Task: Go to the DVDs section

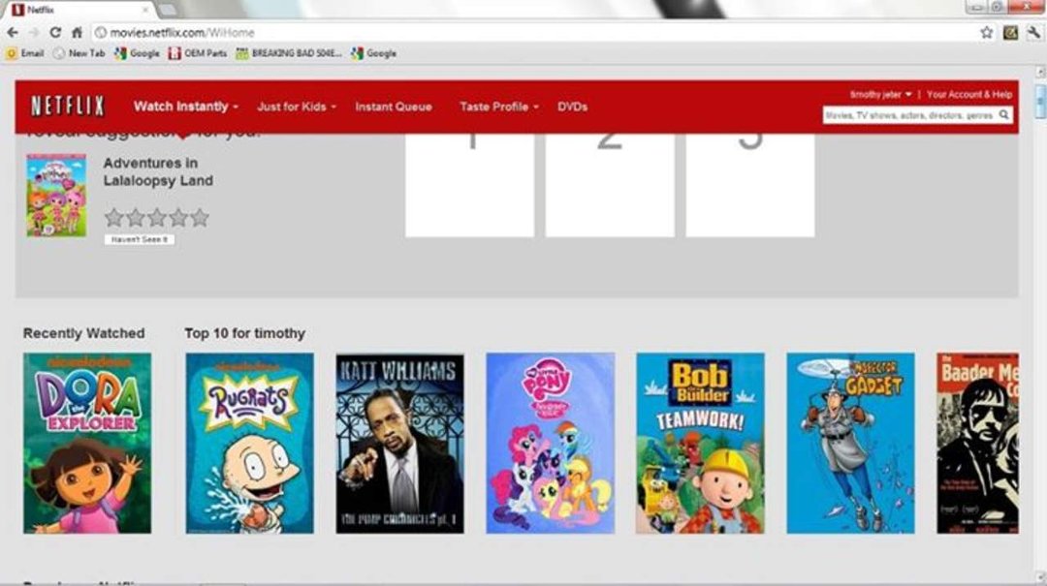Action: click(572, 107)
